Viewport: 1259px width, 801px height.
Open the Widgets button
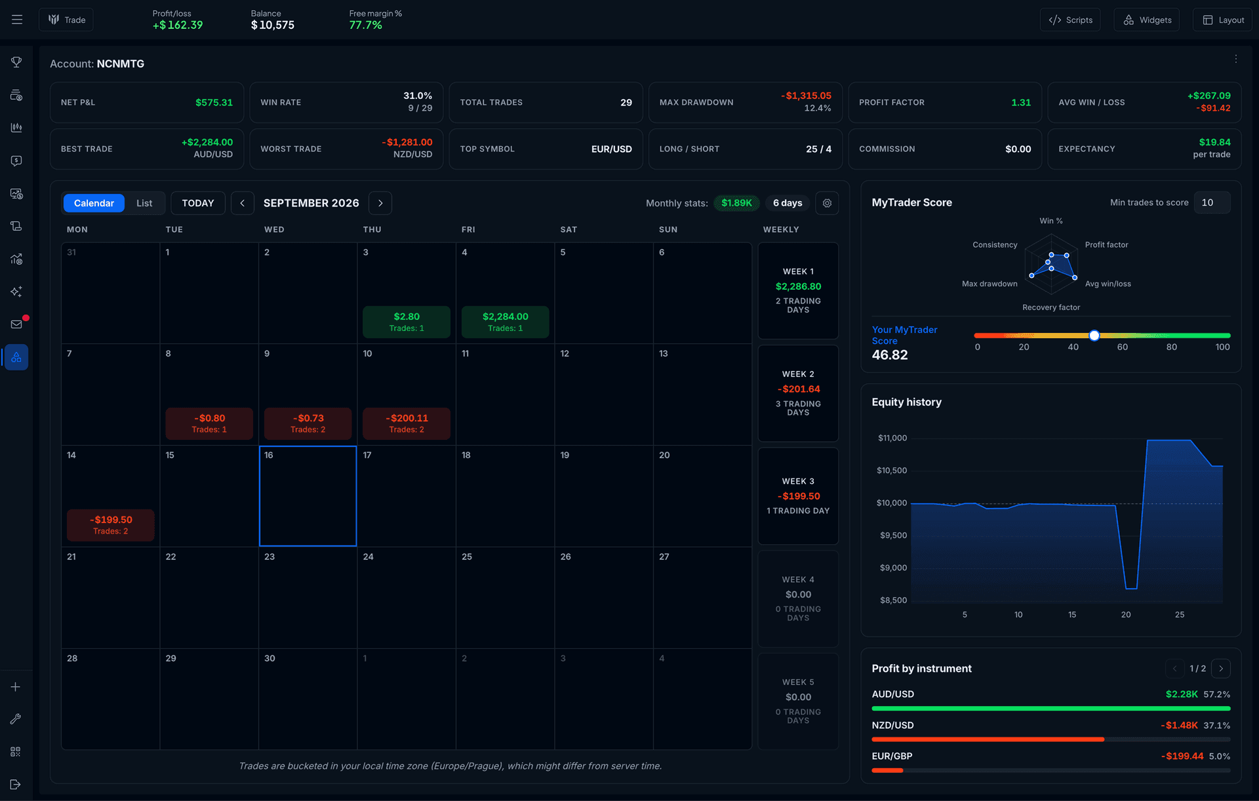(1147, 20)
